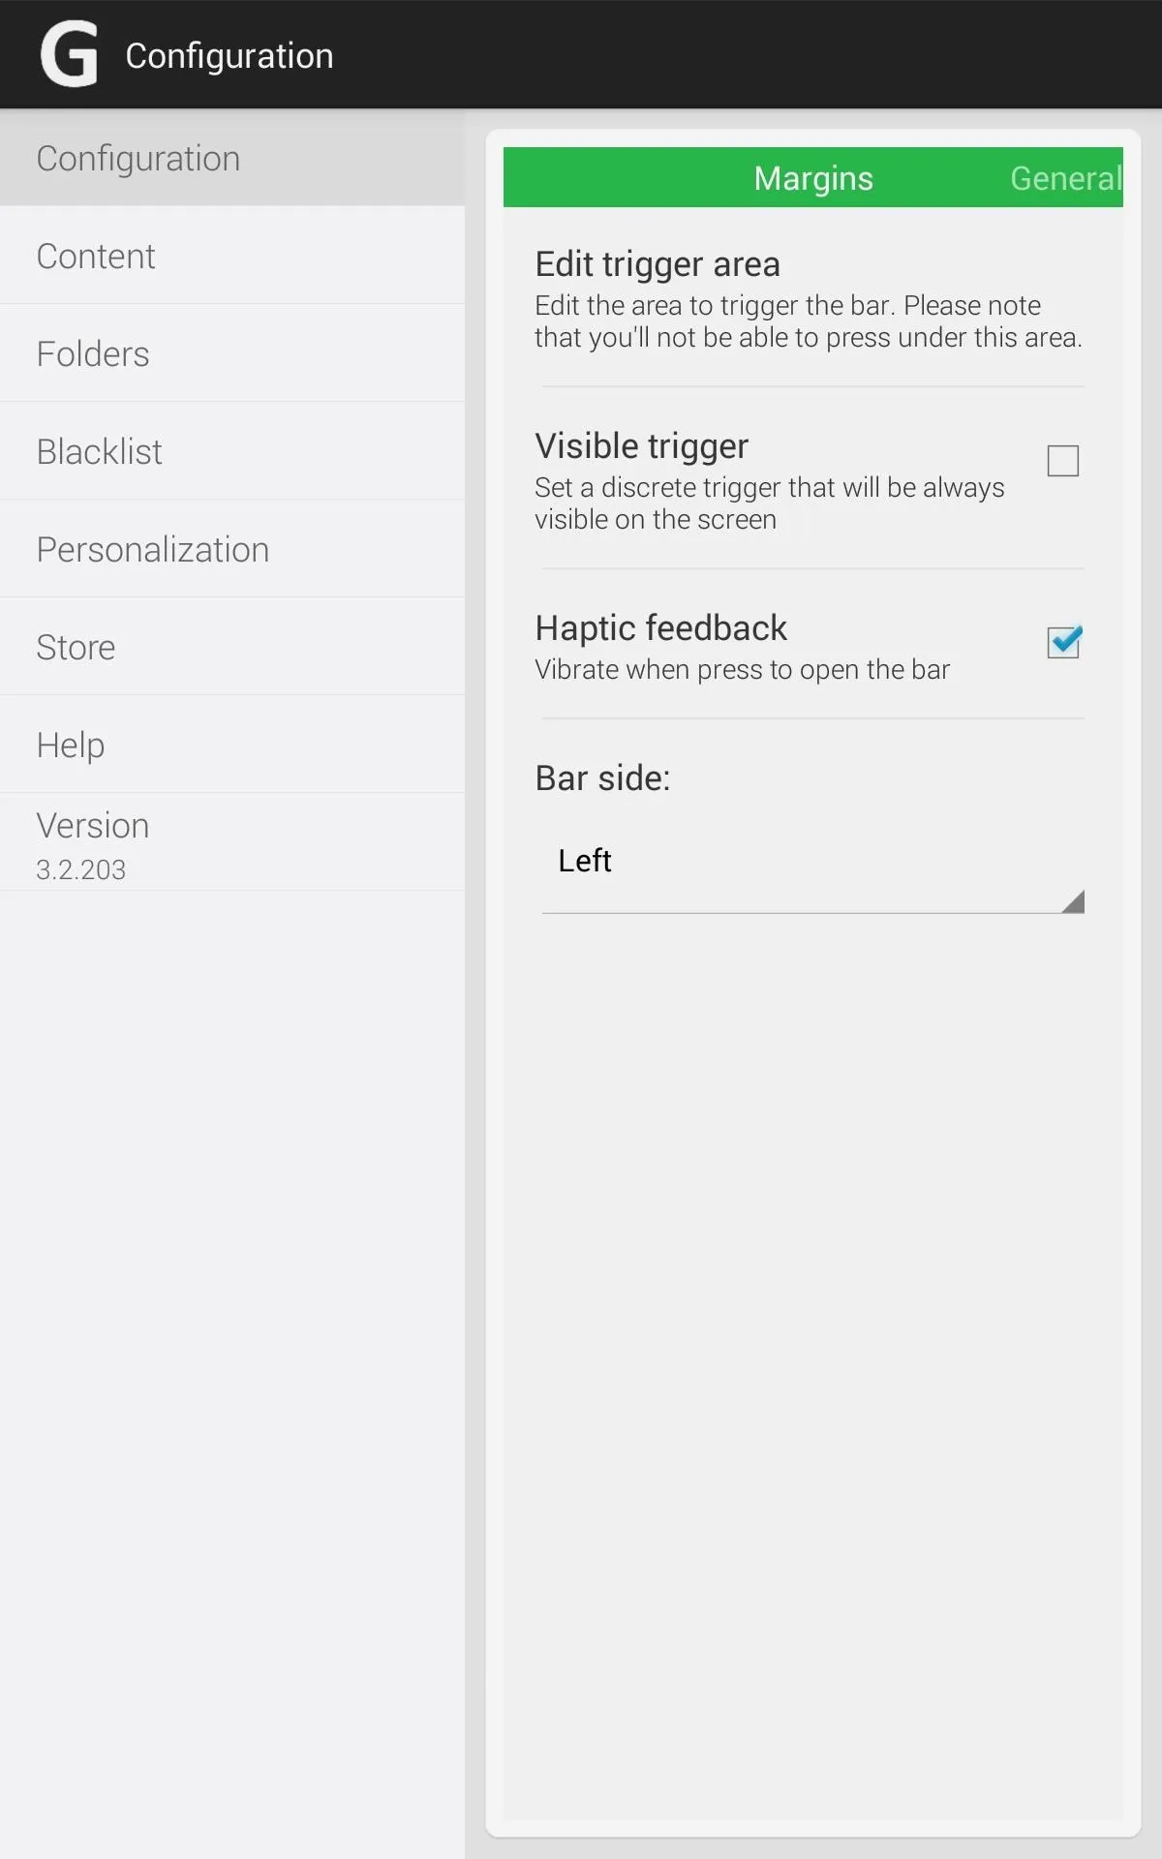1162x1859 pixels.
Task: Open the Blacklist section
Action: [232, 451]
